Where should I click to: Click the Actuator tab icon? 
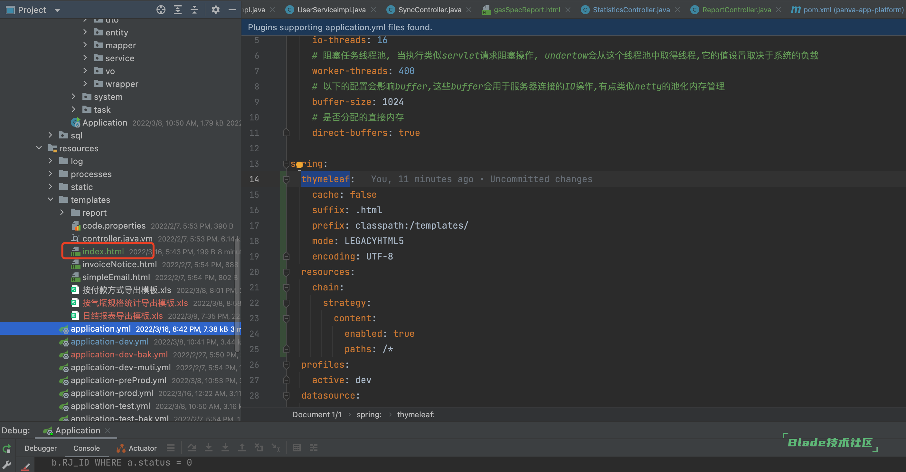coord(121,448)
